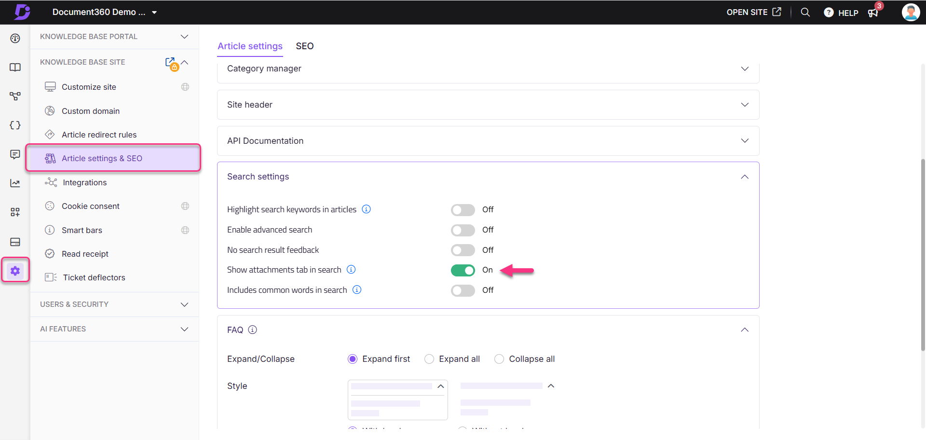Toggle Enable advanced search switch
Image resolution: width=926 pixels, height=440 pixels.
[463, 230]
